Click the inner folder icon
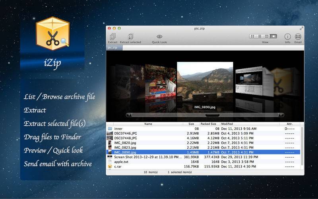318x199 pixels. (x=110, y=129)
